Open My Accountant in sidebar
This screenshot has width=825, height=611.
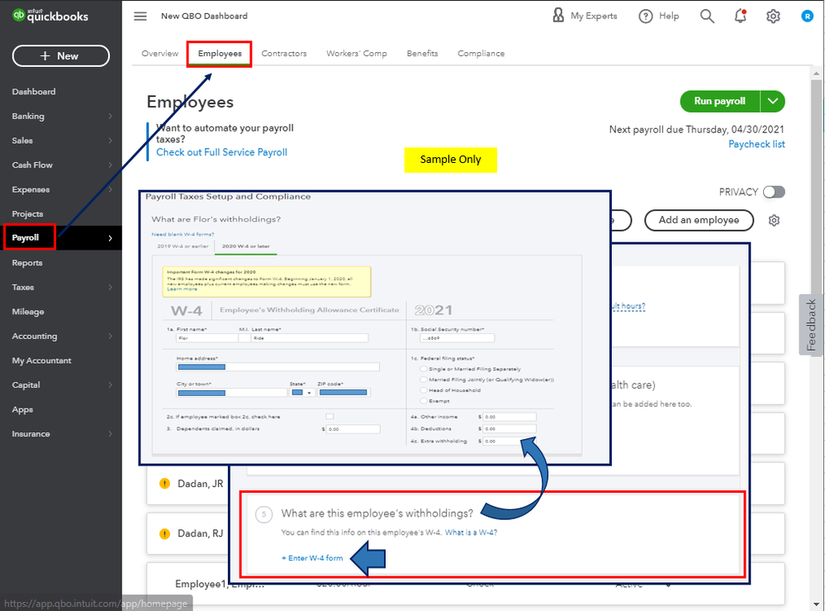(41, 360)
